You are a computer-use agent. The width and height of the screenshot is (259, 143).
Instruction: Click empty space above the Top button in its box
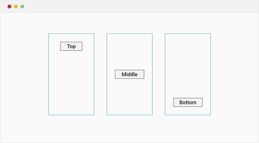(71, 38)
